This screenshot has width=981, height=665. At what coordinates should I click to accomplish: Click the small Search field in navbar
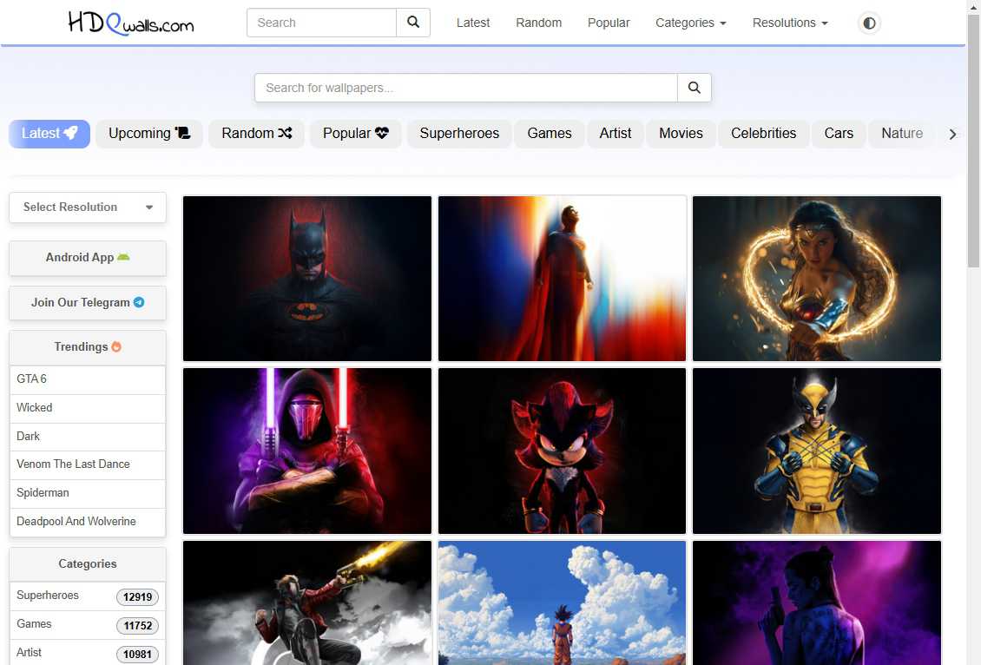[x=321, y=23]
